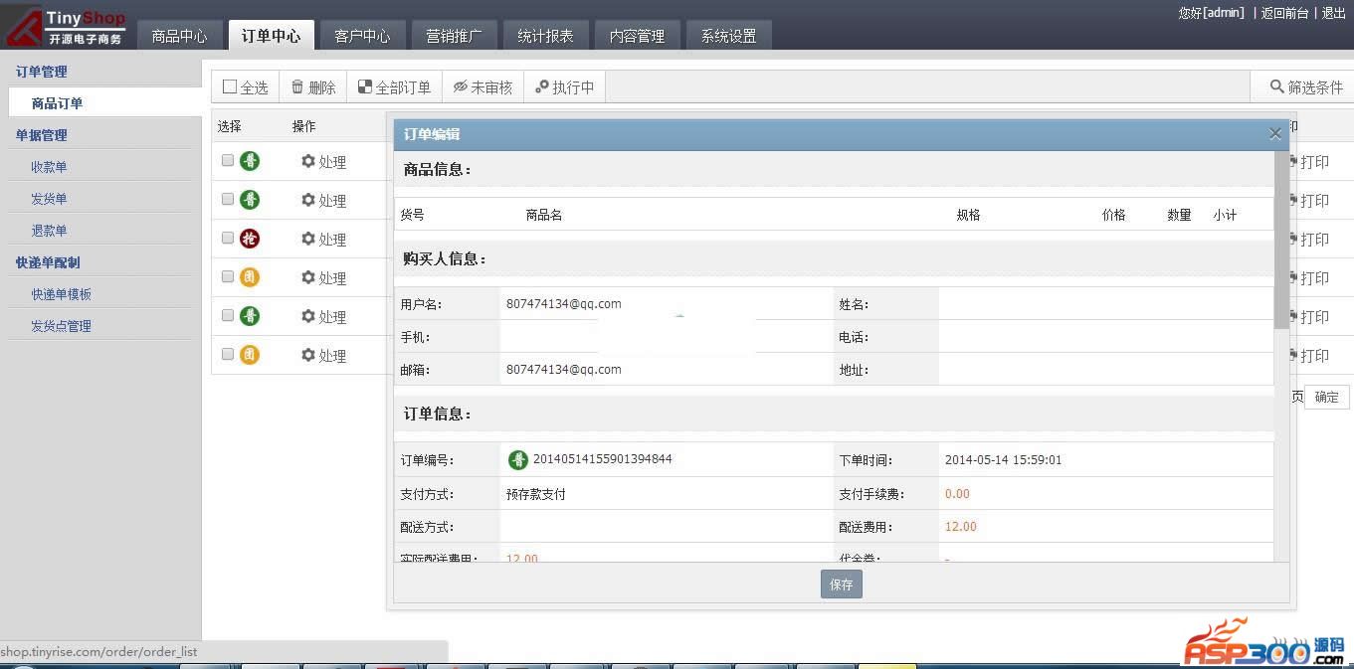Check the last order row checkbox
This screenshot has height=669, width=1354.
point(228,354)
